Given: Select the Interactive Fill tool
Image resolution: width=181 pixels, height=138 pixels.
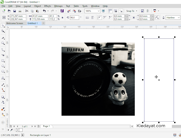Looking at the screenshot, I should [3, 114].
